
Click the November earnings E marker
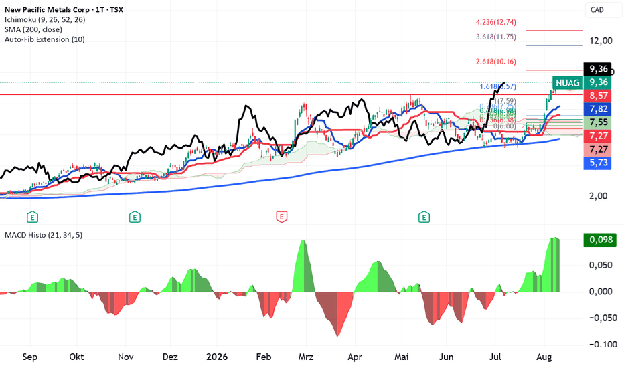[135, 217]
